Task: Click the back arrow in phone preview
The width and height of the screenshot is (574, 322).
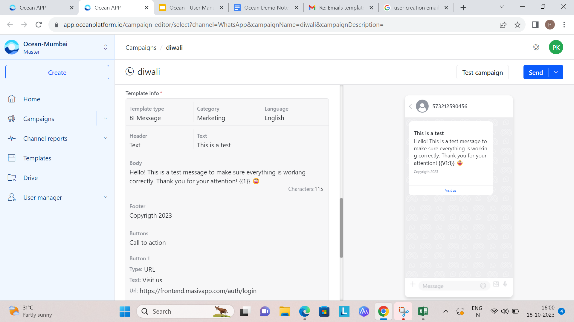Action: (410, 106)
